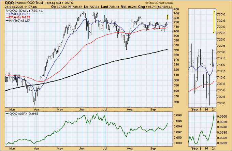
Task: Click the small triangle after the Chg value
Action: click(171, 7)
